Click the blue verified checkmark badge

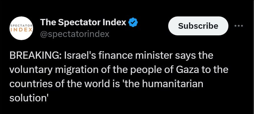tap(133, 22)
